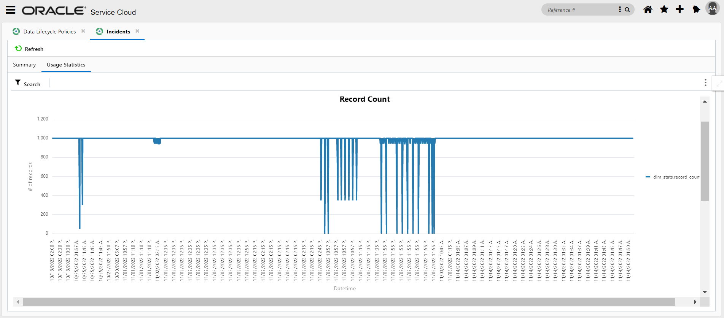The width and height of the screenshot is (724, 318).
Task: Close the Data Lifecycle Policies tab
Action: (83, 31)
